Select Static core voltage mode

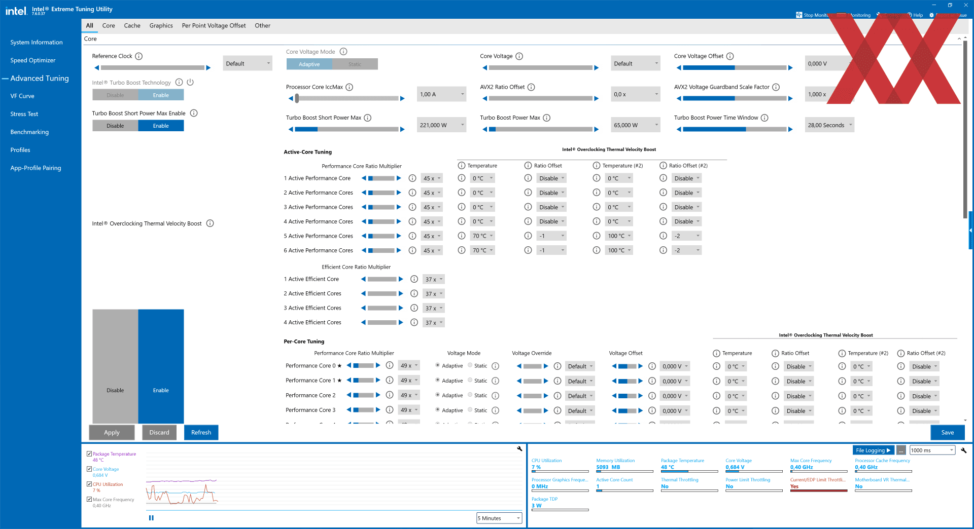point(355,64)
